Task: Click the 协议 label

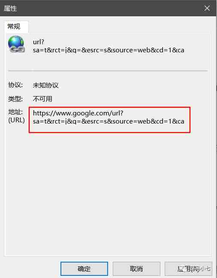Action: 15,85
